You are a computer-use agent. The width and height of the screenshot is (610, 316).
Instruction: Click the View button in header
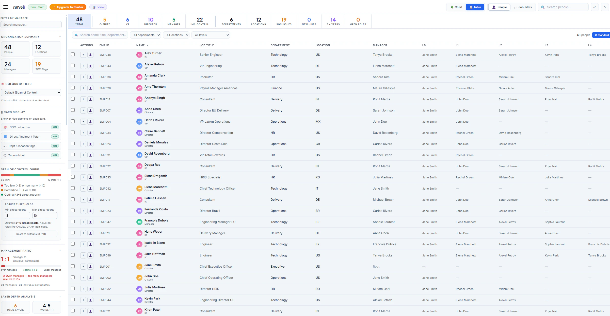click(x=98, y=7)
